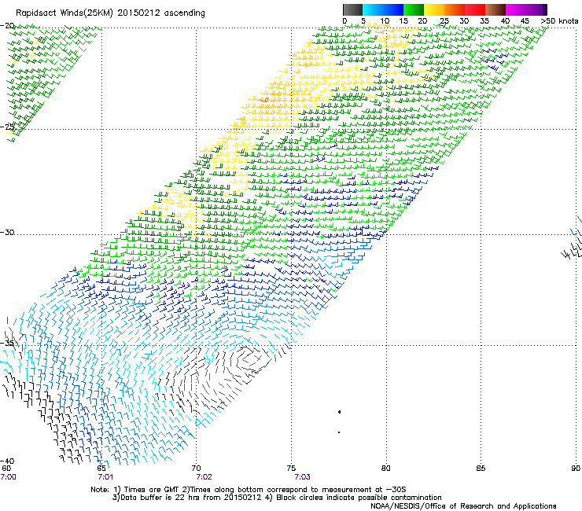Click the note line '3)Data buffer is 22 hrs'

pos(277,498)
